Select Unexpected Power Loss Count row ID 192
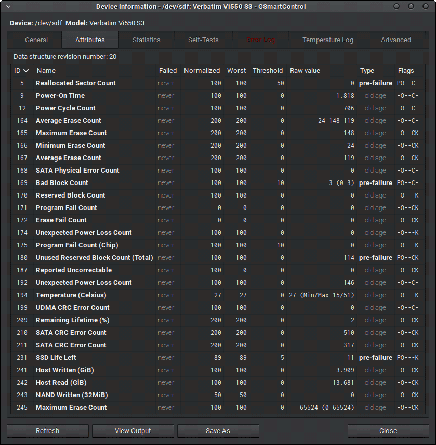 point(218,283)
